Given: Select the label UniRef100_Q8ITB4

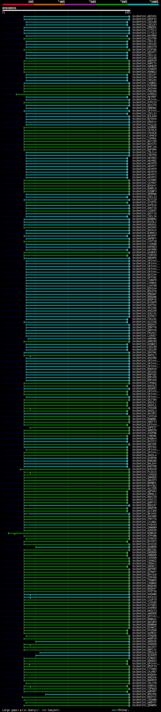Looking at the screenshot, I should [x=144, y=400].
